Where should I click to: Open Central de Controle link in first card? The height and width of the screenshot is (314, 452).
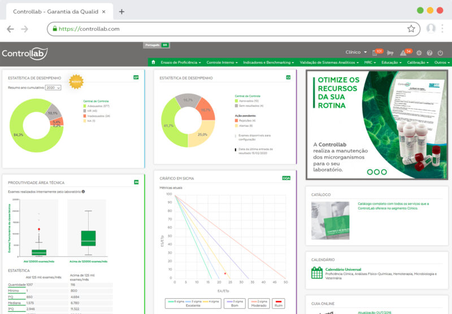coord(96,101)
